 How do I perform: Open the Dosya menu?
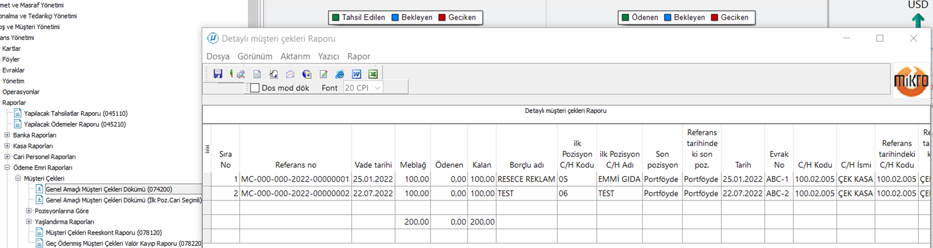point(218,57)
